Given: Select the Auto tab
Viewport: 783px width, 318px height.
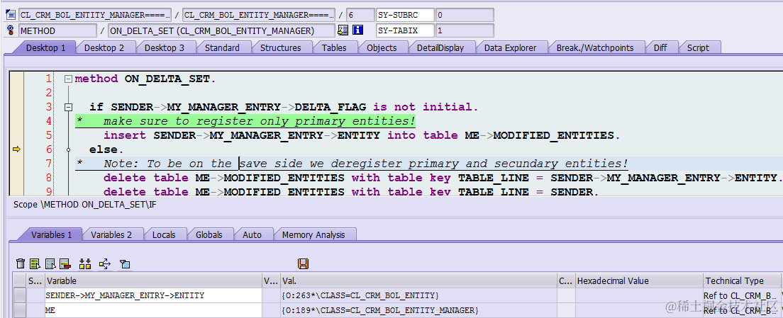Looking at the screenshot, I should tap(252, 234).
